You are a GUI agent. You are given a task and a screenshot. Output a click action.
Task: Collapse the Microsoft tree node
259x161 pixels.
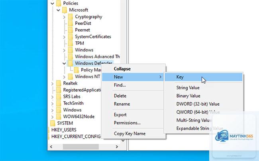click(x=58, y=10)
